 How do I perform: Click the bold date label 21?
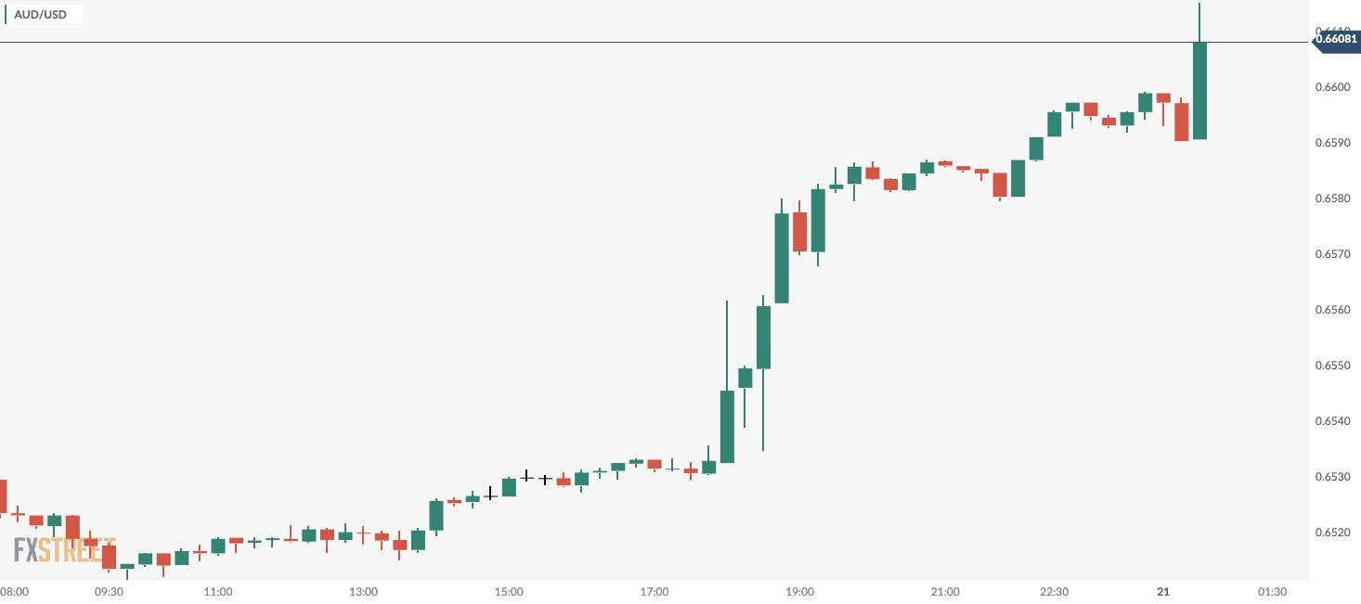click(x=1163, y=592)
